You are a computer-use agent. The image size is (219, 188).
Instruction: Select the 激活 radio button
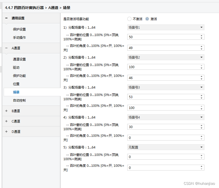click(147, 19)
